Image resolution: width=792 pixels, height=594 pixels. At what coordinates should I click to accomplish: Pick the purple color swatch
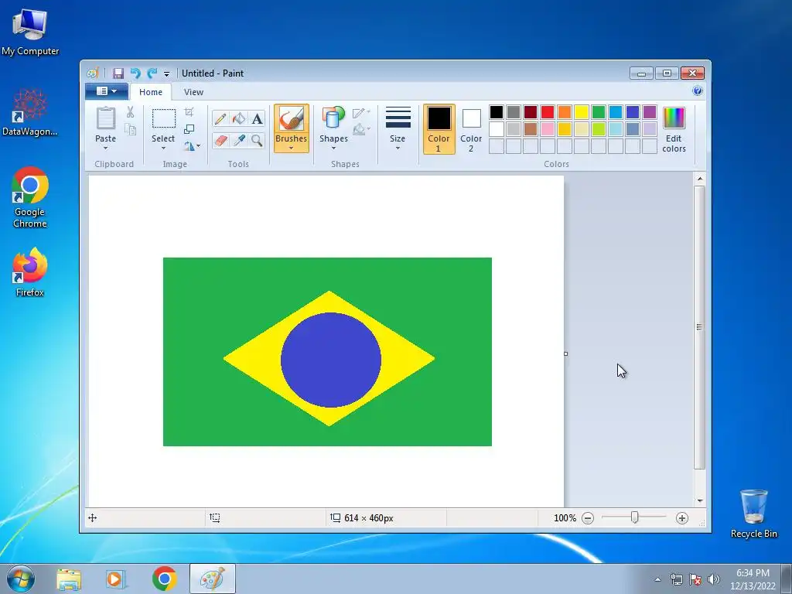[x=650, y=111]
